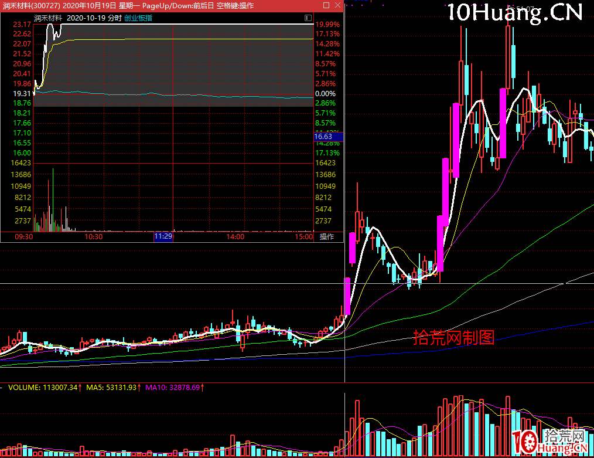Click the 22.62 price axis label
Image resolution: width=594 pixels, height=458 pixels.
point(22,34)
